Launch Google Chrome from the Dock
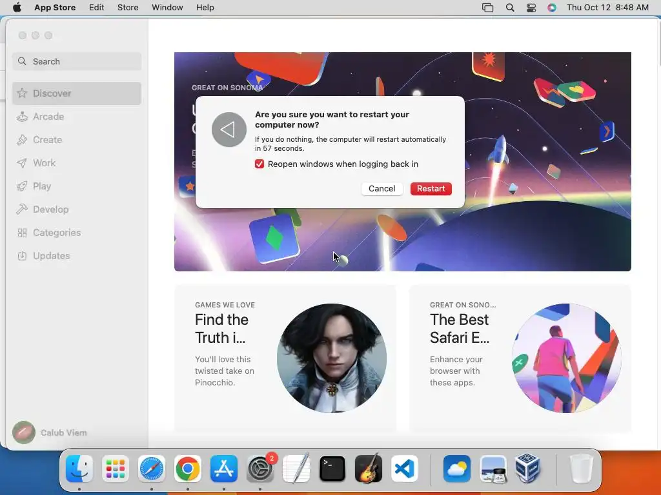This screenshot has width=661, height=495. (x=188, y=469)
